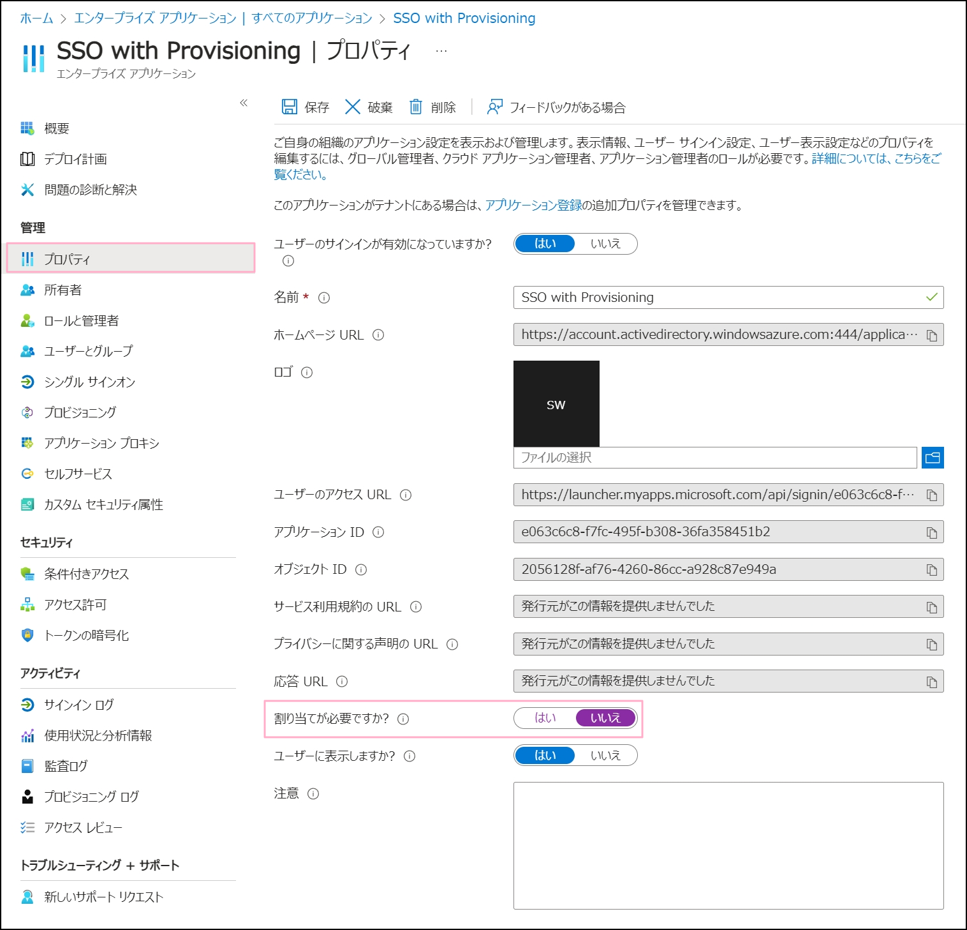967x930 pixels.
Task: Open シングル サインオン in sidebar
Action: (89, 382)
